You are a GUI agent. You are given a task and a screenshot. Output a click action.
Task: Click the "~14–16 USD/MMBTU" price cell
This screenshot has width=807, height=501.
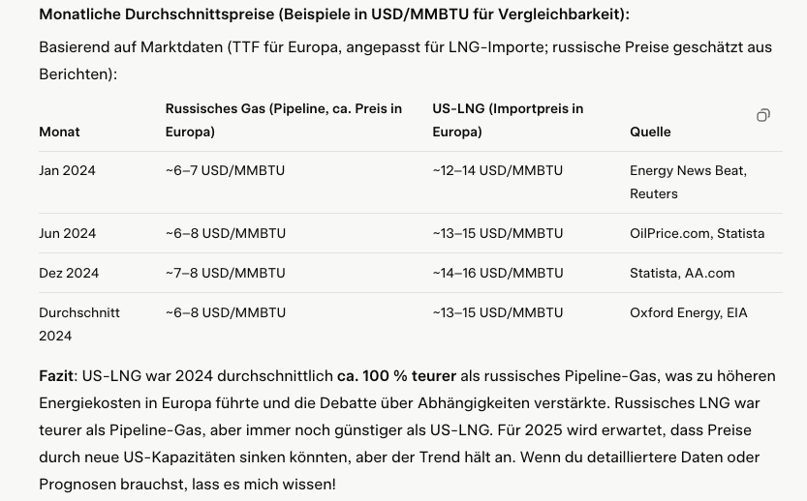click(497, 273)
